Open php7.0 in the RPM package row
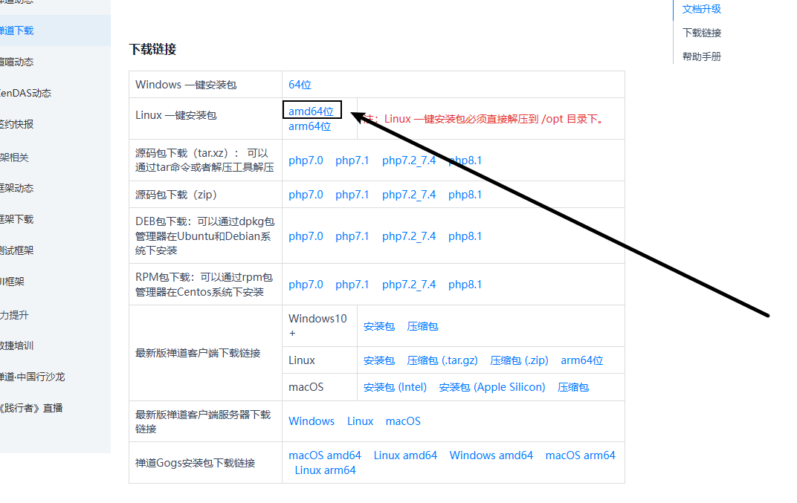This screenshot has width=797, height=503. (306, 285)
